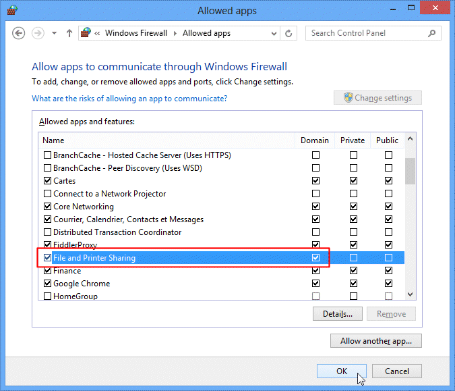Screen dimensions: 455x391
Task: Click scrollbar up arrow in apps list
Action: pyautogui.click(x=410, y=138)
